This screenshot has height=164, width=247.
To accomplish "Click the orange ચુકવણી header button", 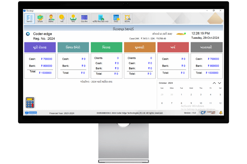I will [139, 47].
